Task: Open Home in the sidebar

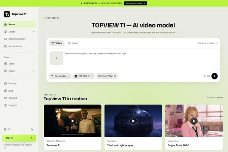Action: (x=19, y=24)
